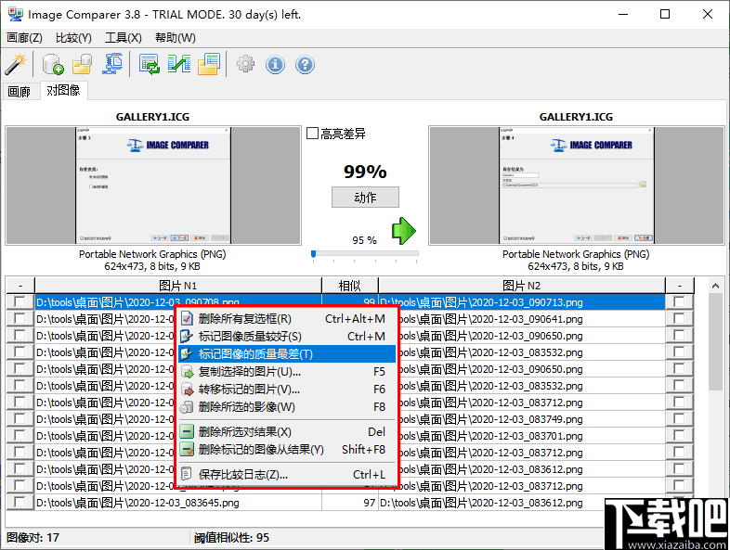Click the icon beside 删除标记的图像从结果(Y)

pos(187,450)
